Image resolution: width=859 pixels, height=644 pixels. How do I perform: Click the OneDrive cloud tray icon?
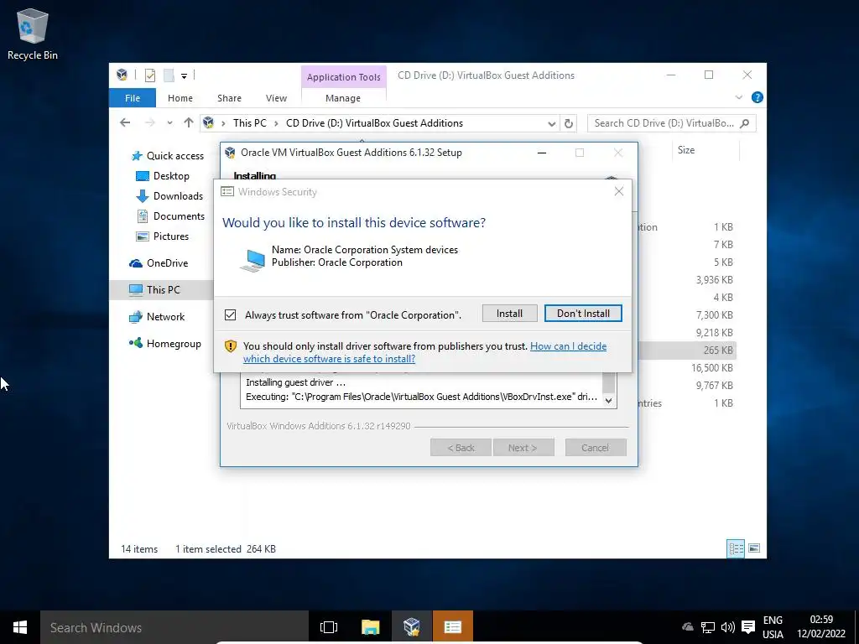point(688,627)
